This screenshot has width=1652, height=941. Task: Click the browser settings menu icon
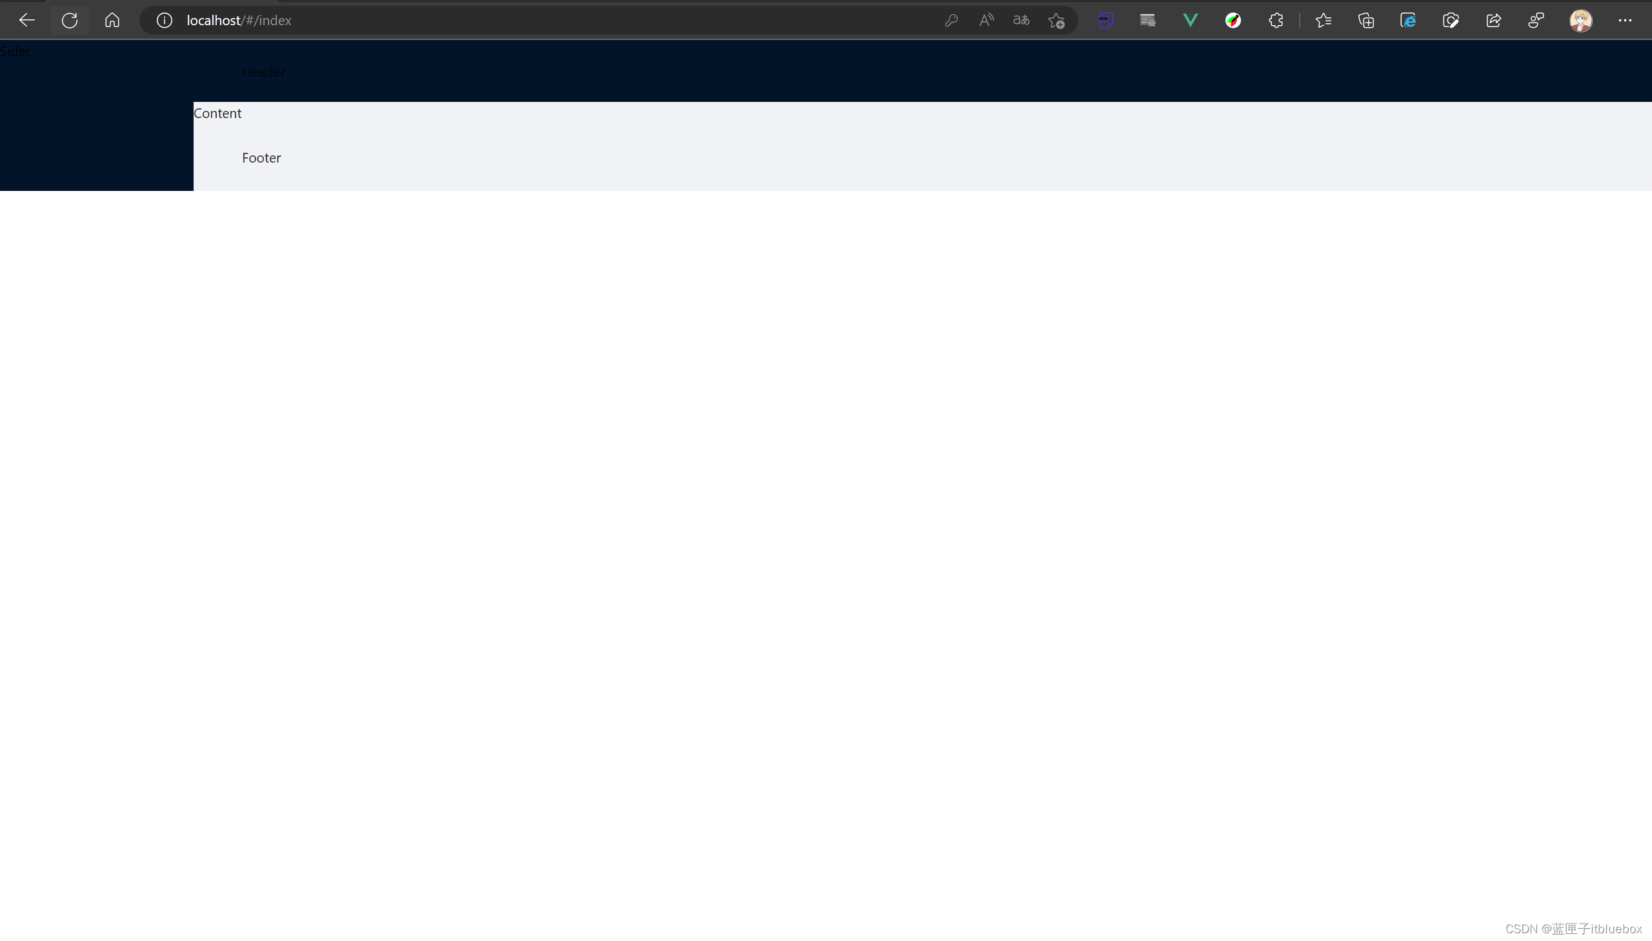pyautogui.click(x=1625, y=21)
